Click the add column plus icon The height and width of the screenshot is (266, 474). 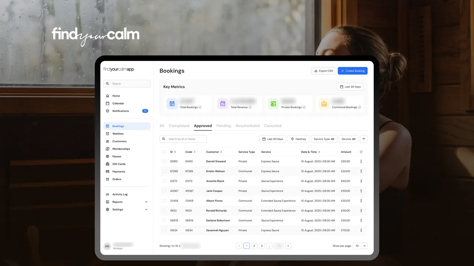361,152
